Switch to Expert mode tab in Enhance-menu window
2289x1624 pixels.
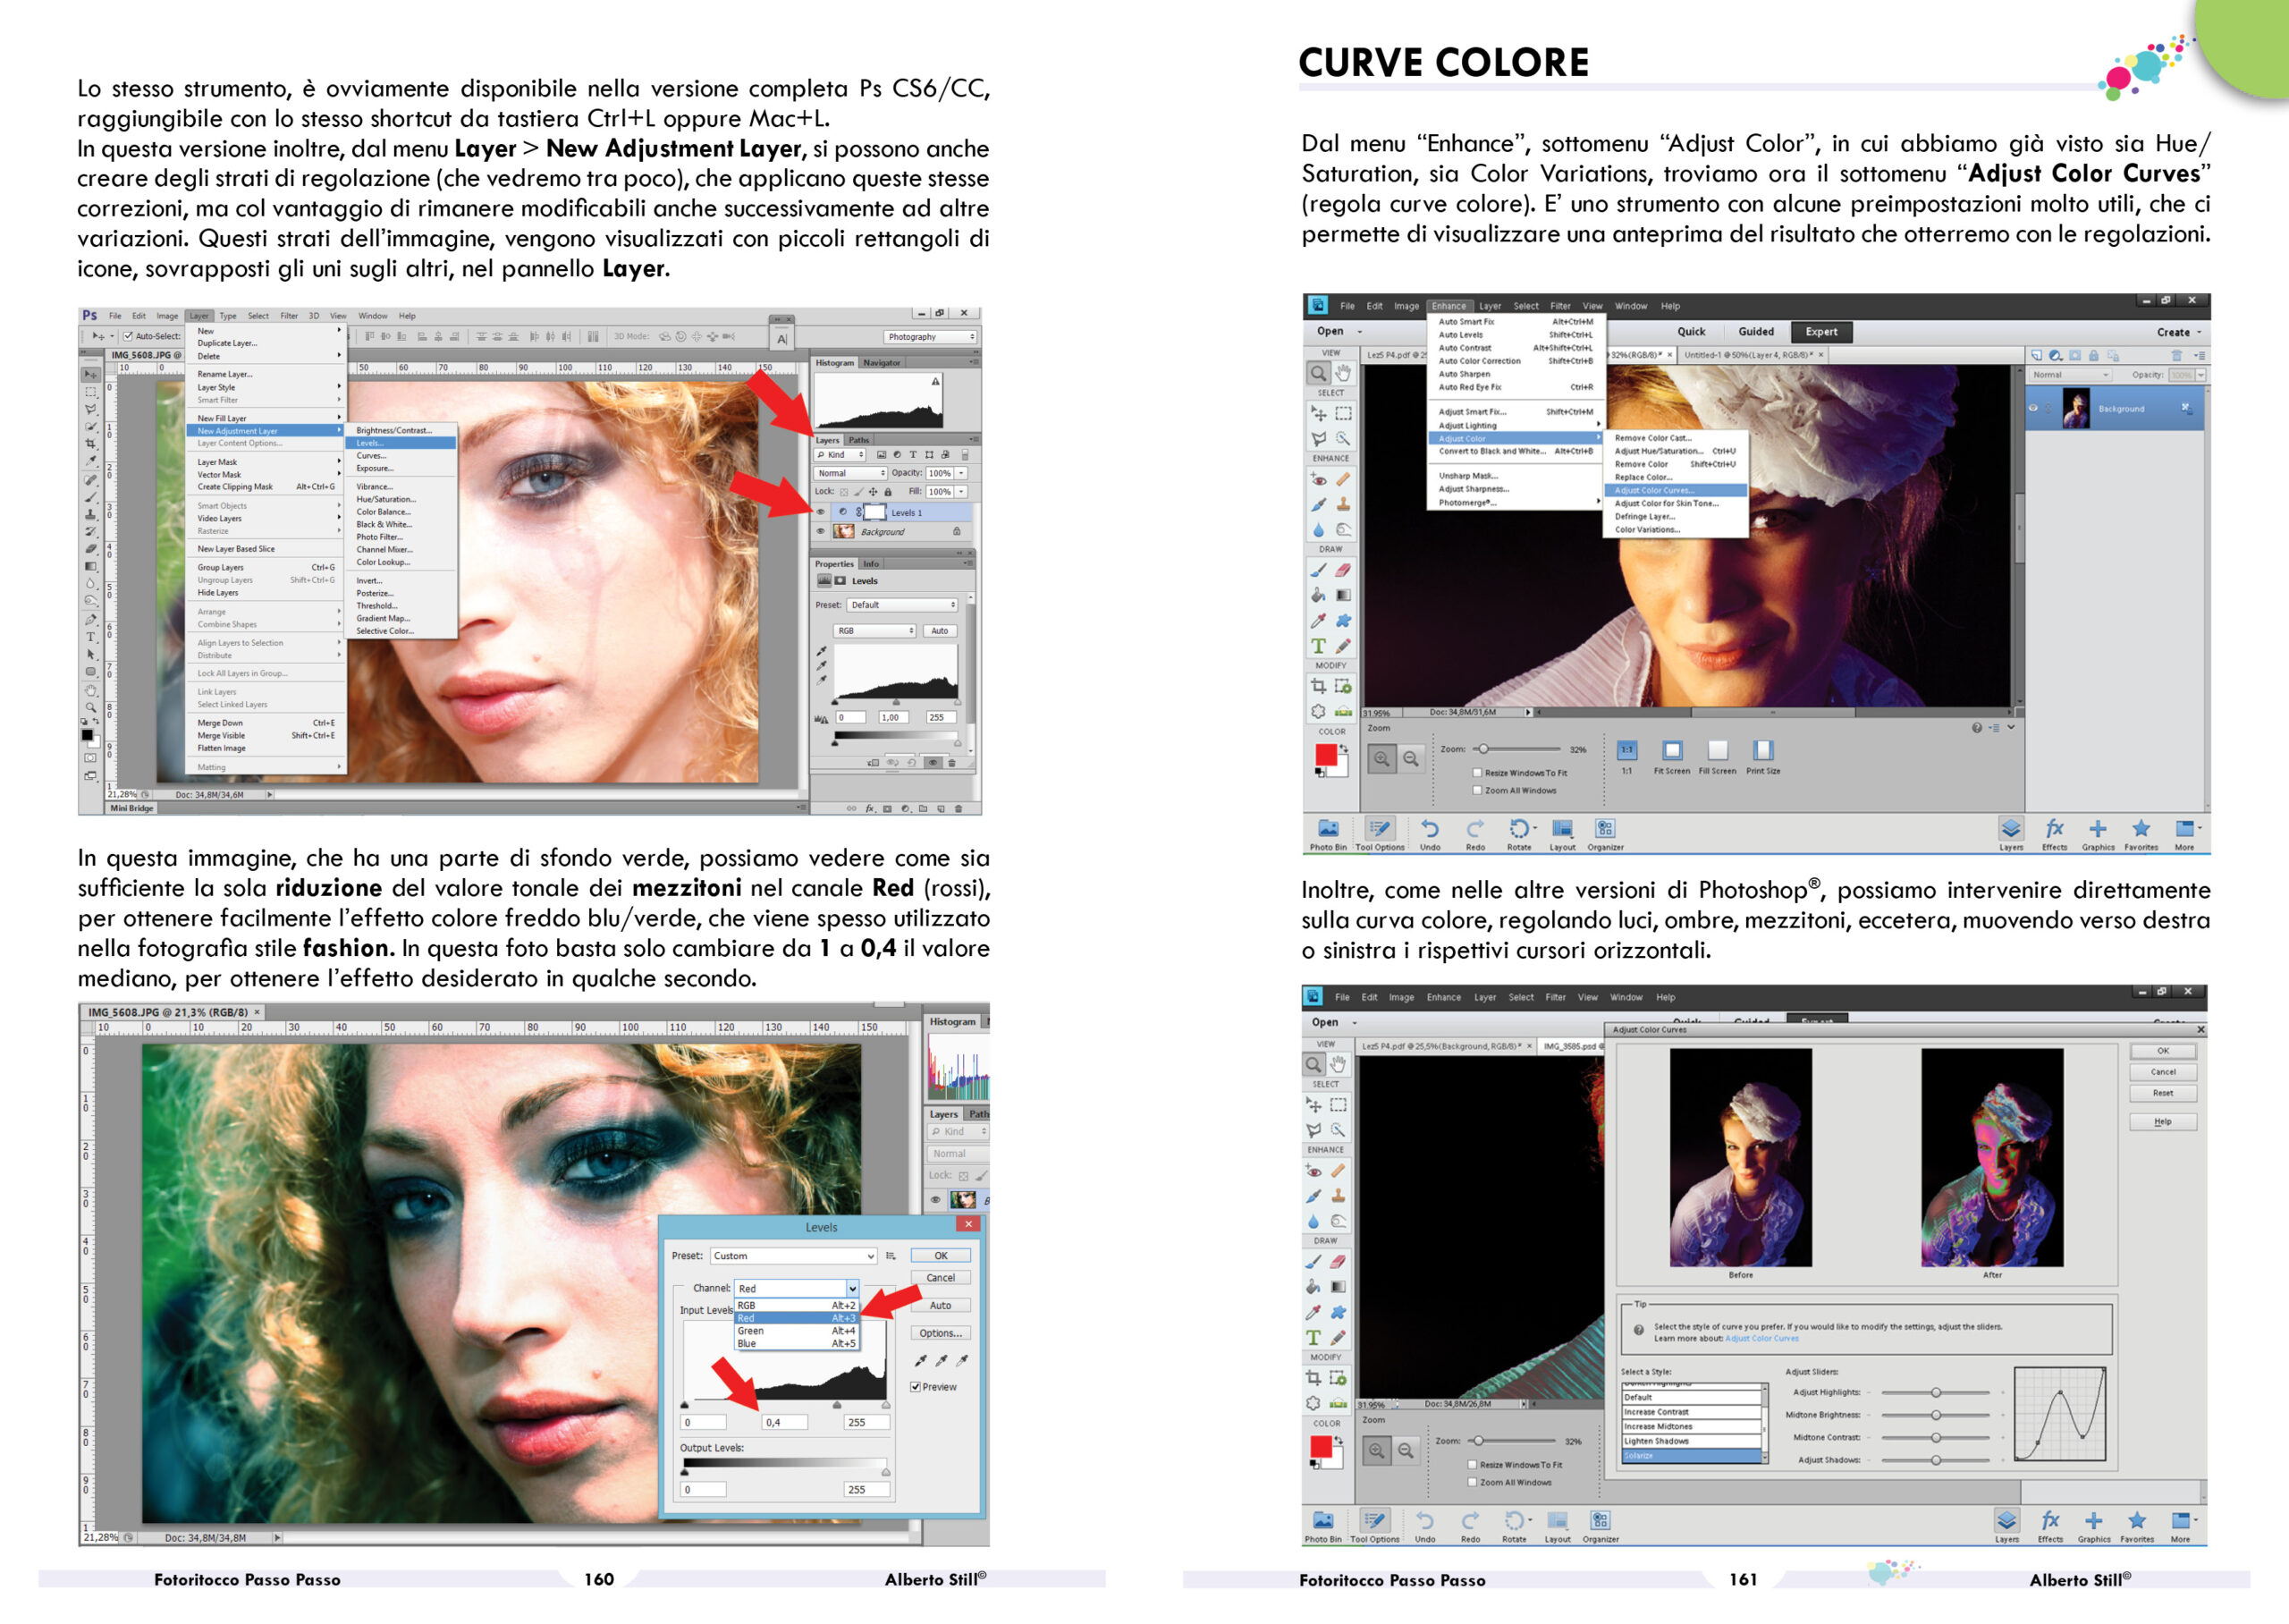coord(1821,332)
